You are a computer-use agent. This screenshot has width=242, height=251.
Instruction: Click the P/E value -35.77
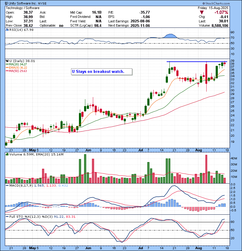point(145,12)
